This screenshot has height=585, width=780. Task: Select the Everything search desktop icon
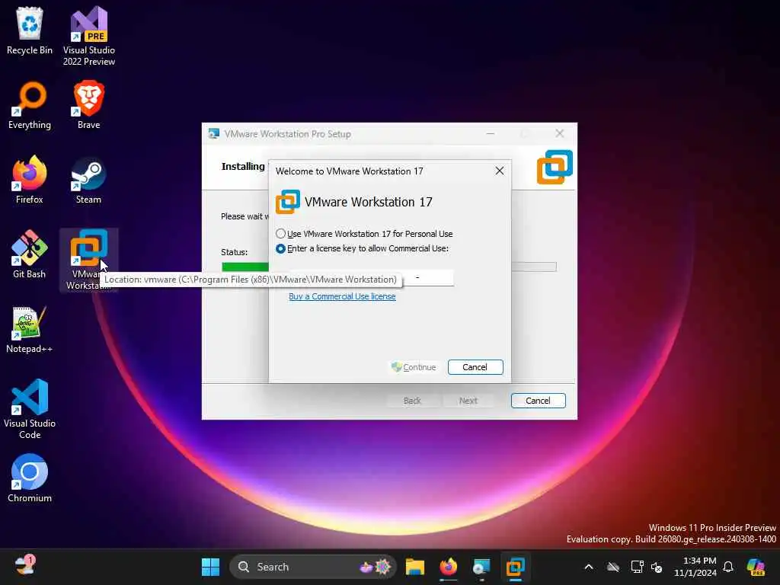coord(30,105)
